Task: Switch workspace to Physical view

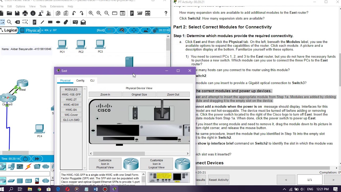Action: coord(30,30)
